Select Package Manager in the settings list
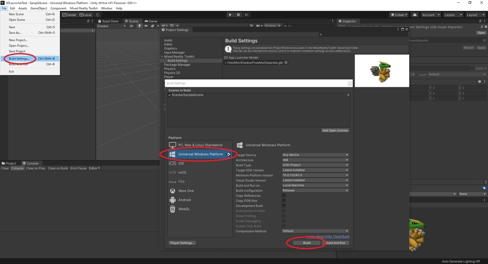This screenshot has width=488, height=264. [x=177, y=65]
